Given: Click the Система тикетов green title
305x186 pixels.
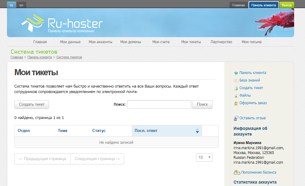Looking at the screenshot, I should tap(34, 52).
